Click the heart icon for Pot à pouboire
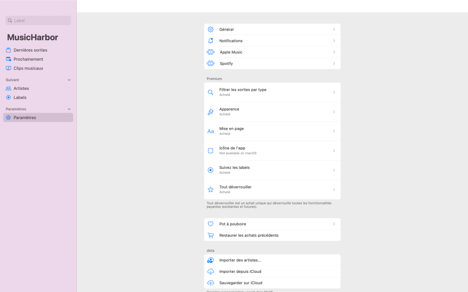 [x=211, y=224]
